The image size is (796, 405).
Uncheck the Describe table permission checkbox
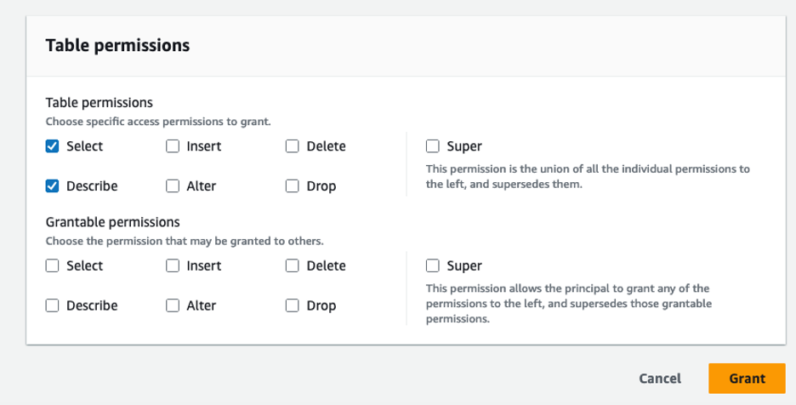[x=53, y=185]
